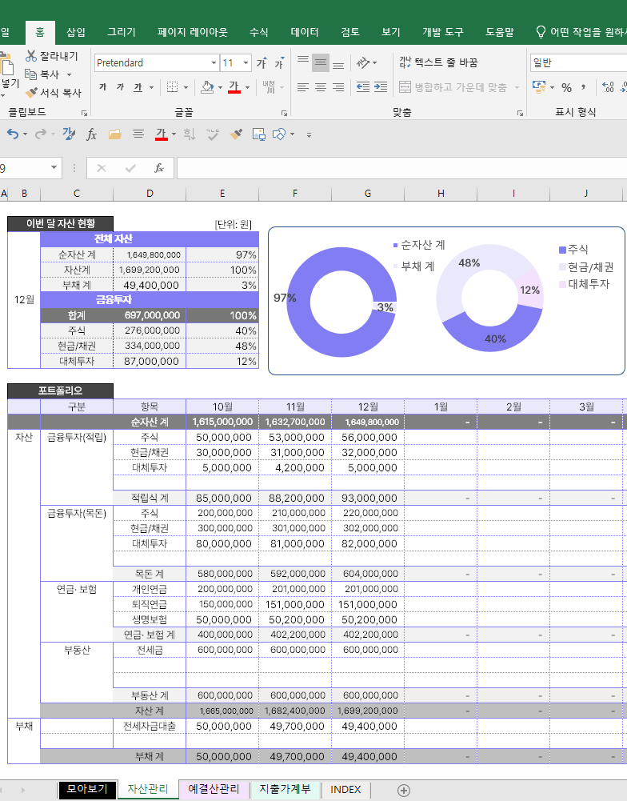627x801 pixels.
Task: Open the font group dialog launcher
Action: 284,113
